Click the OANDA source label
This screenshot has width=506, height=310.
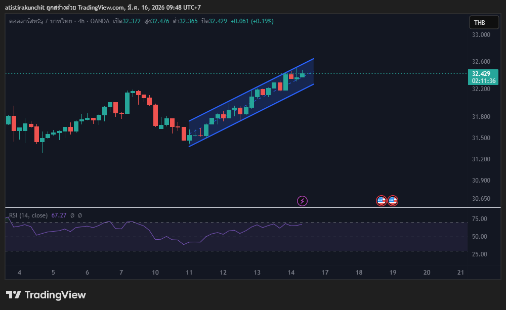(100, 21)
